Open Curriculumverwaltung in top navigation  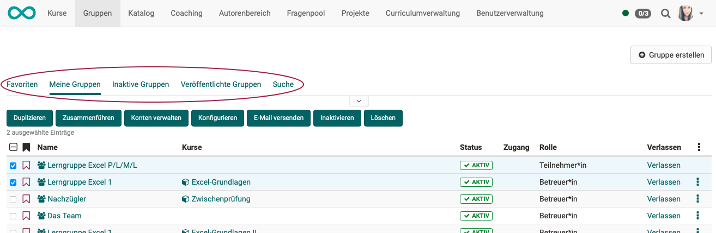pyautogui.click(x=422, y=13)
